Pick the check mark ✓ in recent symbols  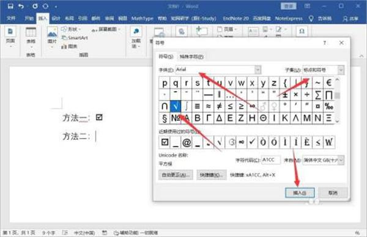click(252, 142)
